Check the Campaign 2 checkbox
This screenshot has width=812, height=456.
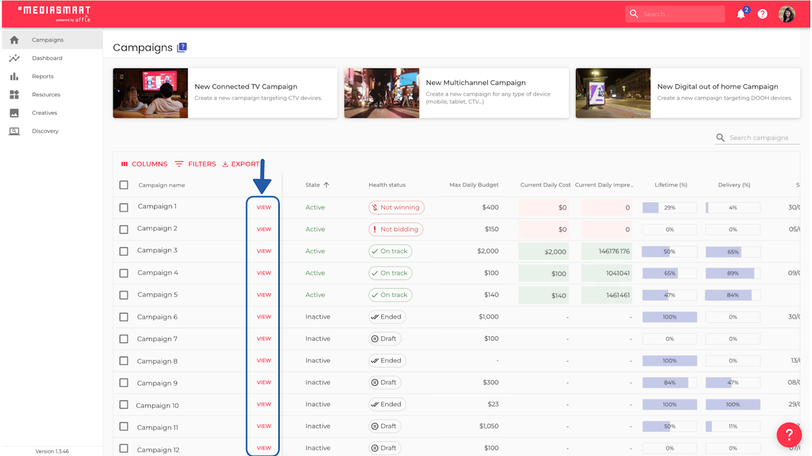[124, 229]
